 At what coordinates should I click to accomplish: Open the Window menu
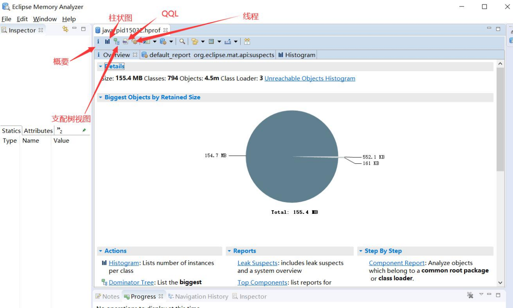coord(45,19)
